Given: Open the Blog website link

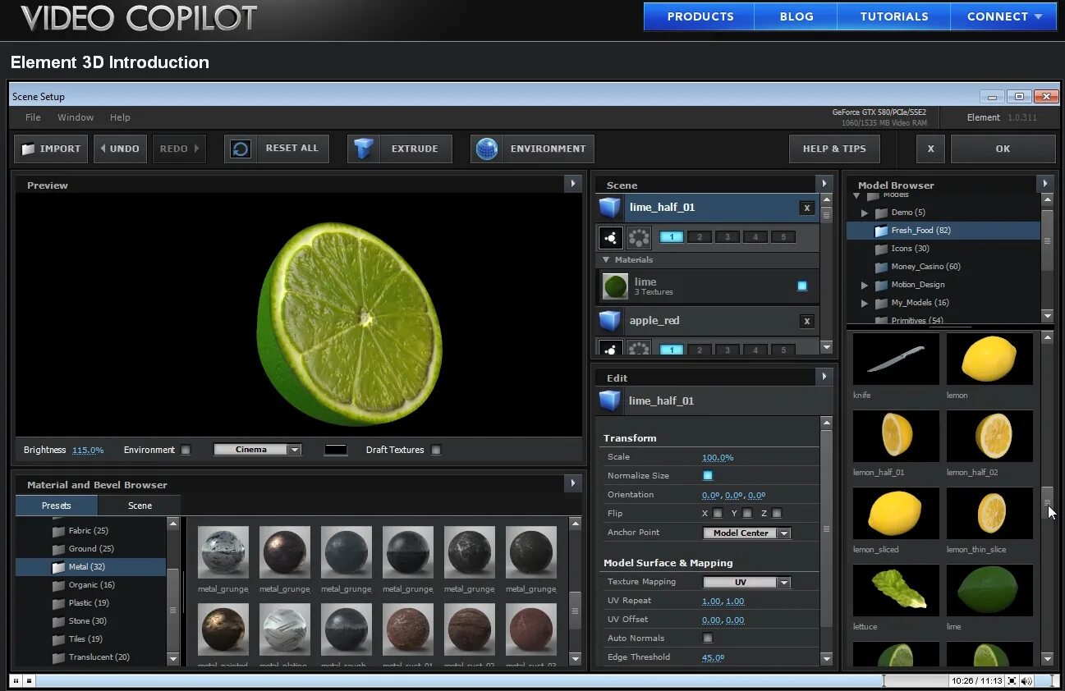Looking at the screenshot, I should pyautogui.click(x=796, y=16).
